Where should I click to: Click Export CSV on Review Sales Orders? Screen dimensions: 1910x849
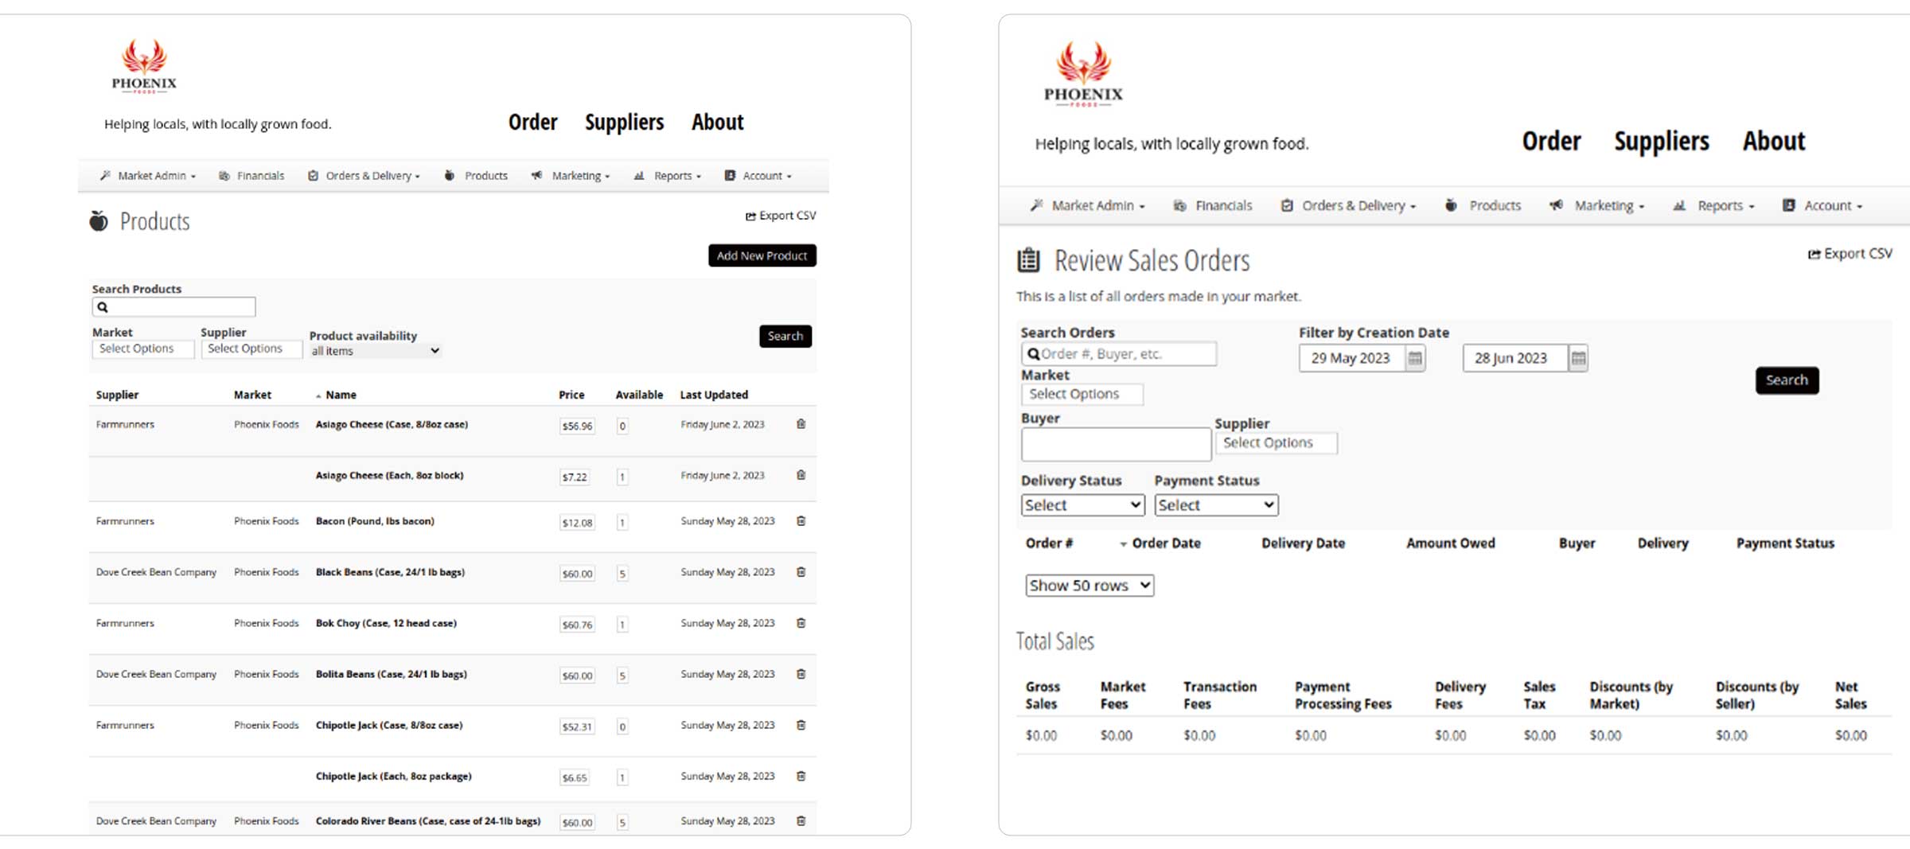1850,254
